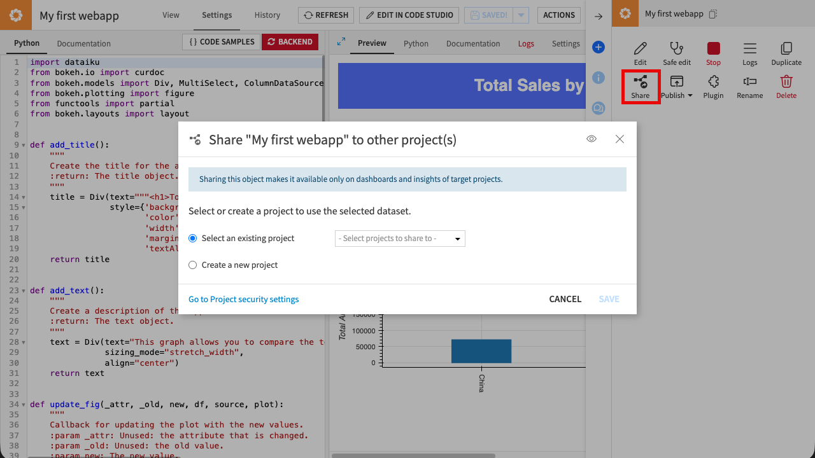Rename the webapp
Viewport: 815px width, 458px height.
click(x=749, y=87)
